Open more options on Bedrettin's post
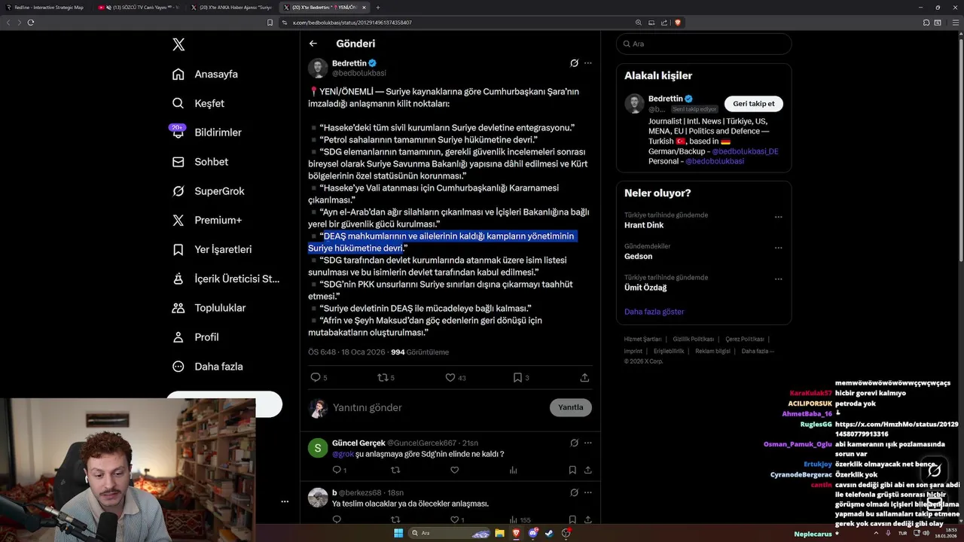Viewport: 964px width, 542px height. 588,63
